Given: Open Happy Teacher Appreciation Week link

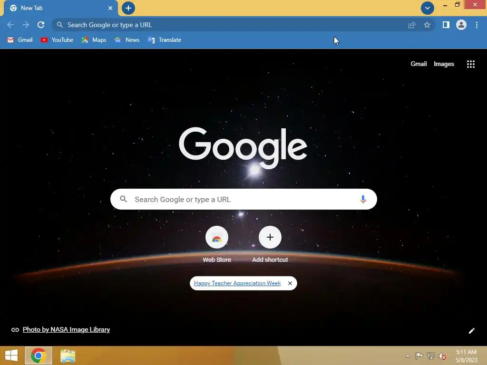Looking at the screenshot, I should (237, 283).
